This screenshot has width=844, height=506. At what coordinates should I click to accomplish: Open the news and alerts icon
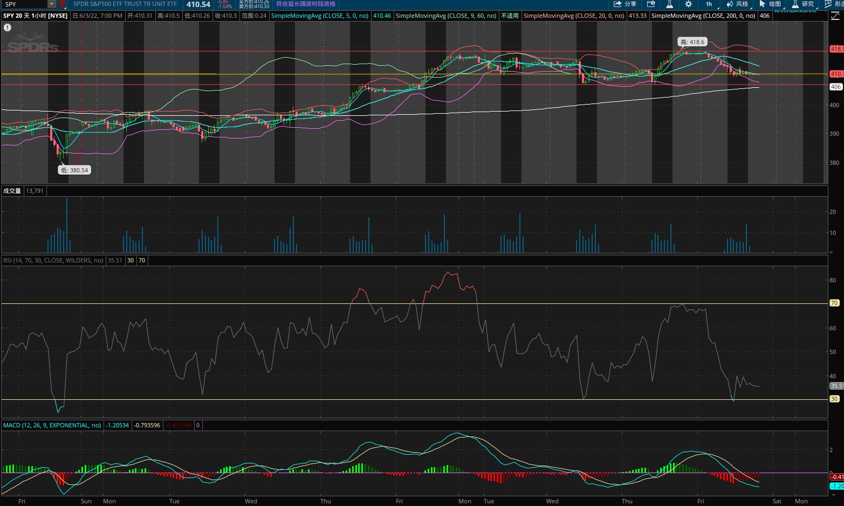tap(651, 4)
